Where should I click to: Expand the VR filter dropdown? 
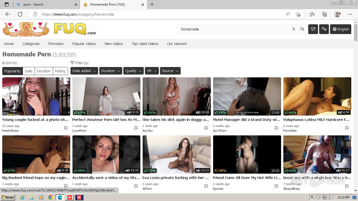(152, 71)
